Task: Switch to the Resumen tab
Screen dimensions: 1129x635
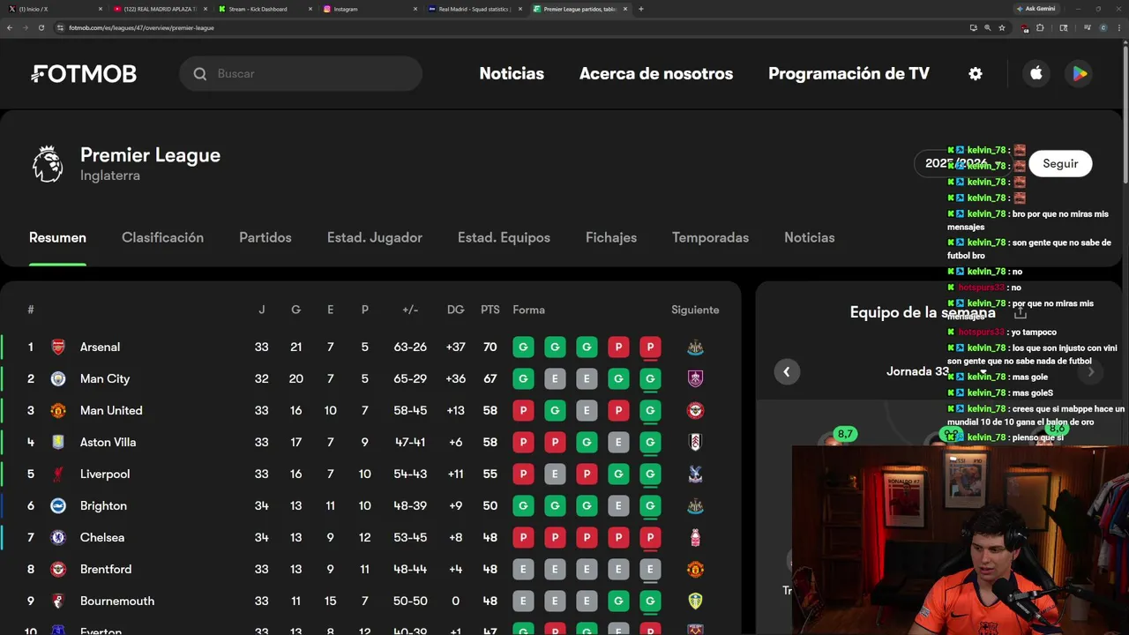Action: pyautogui.click(x=57, y=237)
